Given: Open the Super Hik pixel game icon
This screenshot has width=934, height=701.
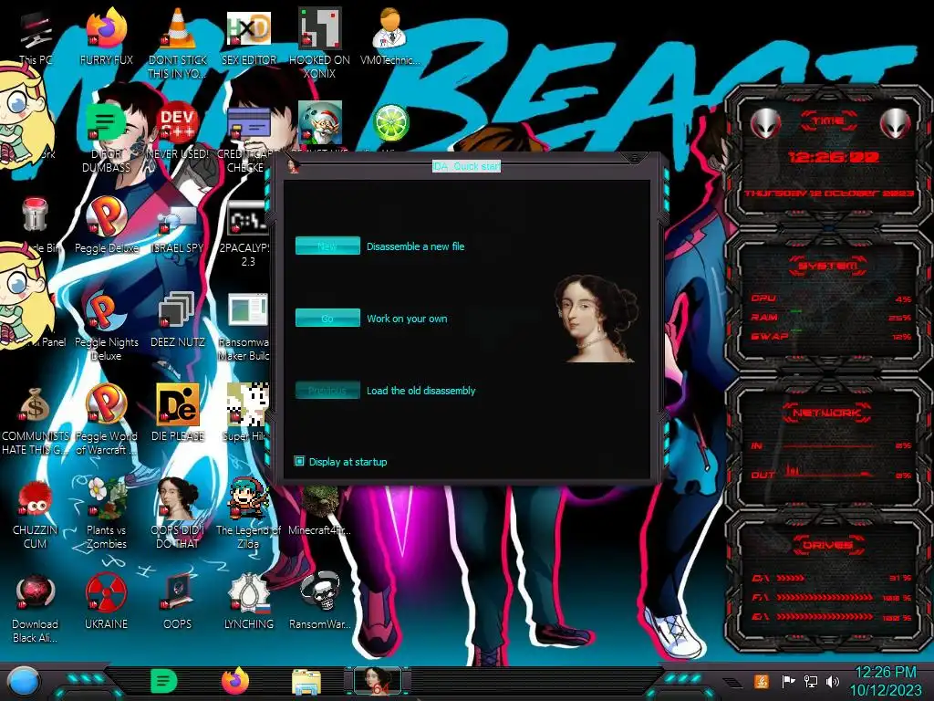Looking at the screenshot, I should coord(248,404).
